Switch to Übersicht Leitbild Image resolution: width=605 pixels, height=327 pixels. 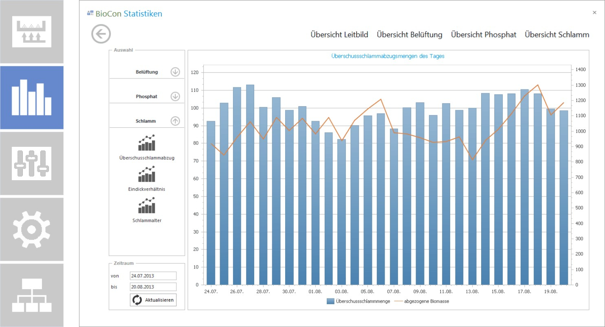pos(339,35)
